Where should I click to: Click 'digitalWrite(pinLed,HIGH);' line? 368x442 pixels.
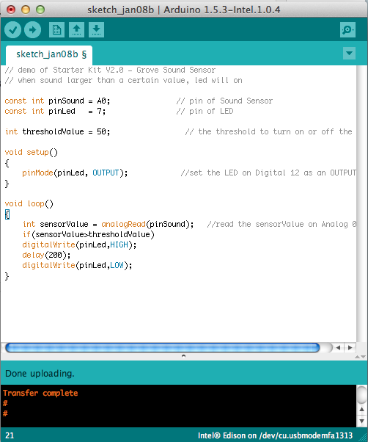coord(79,244)
